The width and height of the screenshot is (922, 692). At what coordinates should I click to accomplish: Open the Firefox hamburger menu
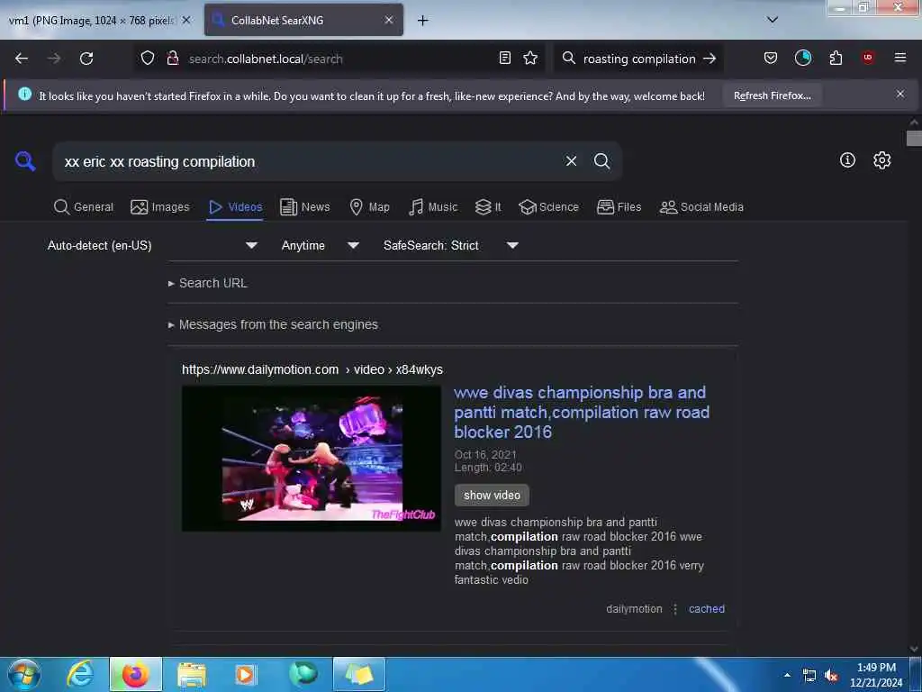[900, 58]
